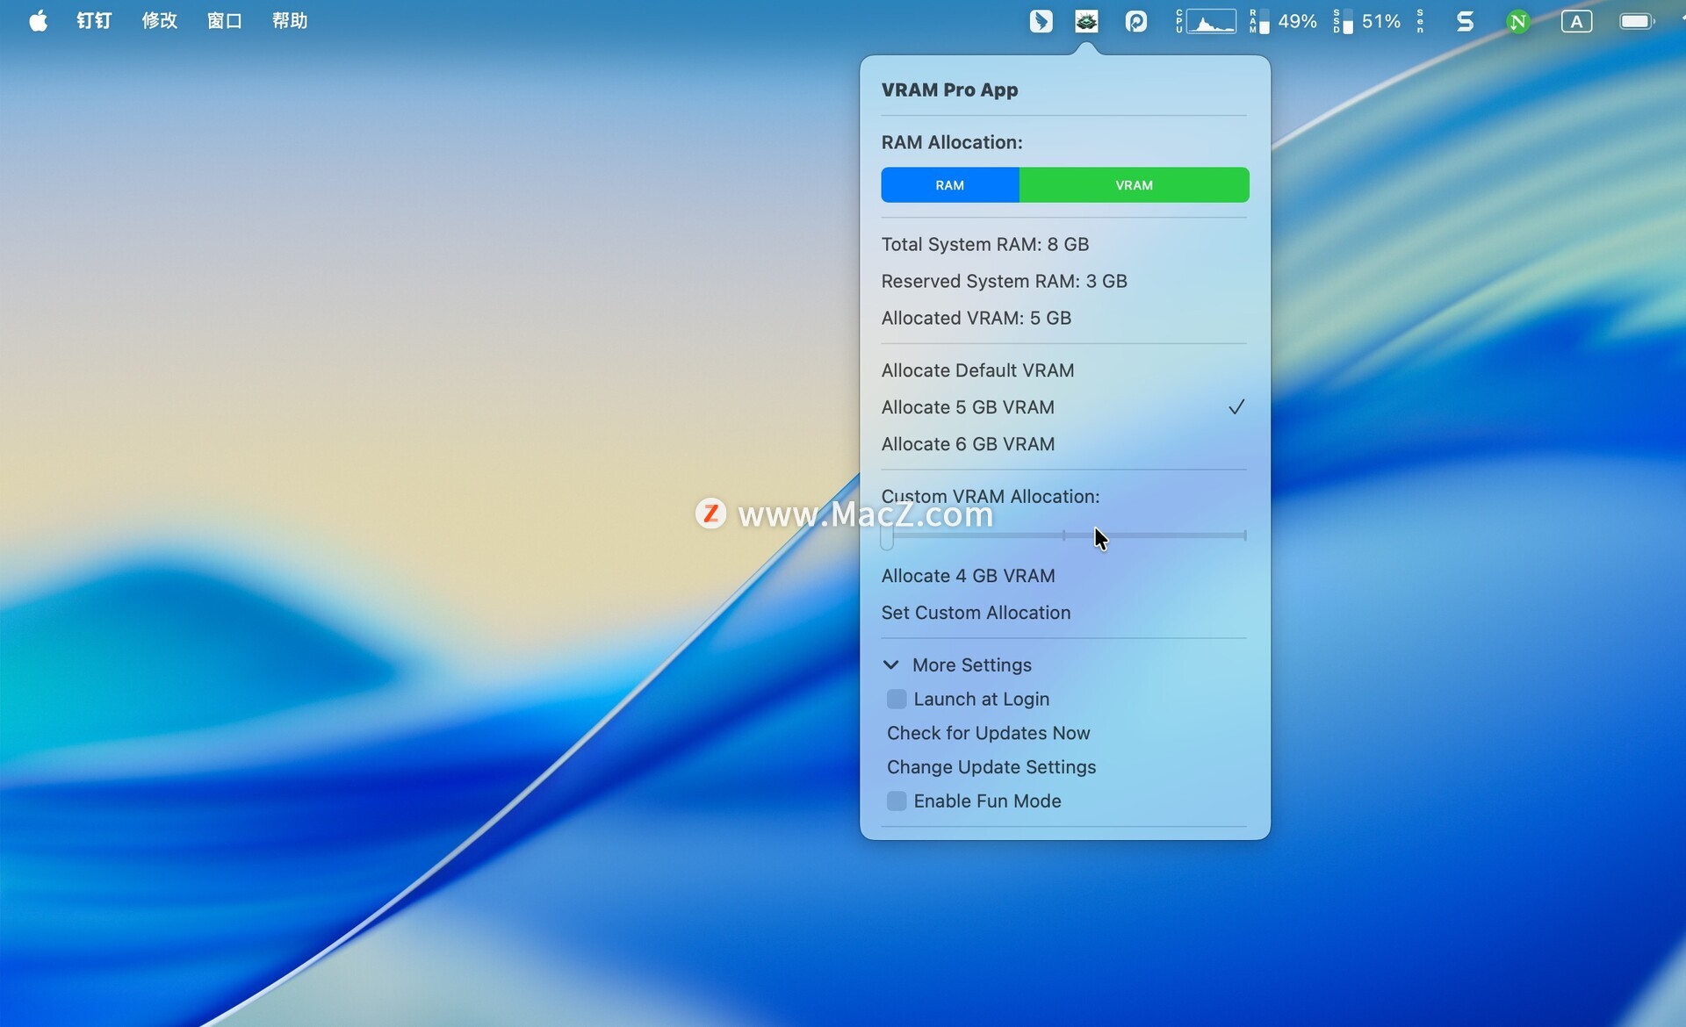
Task: Click the Sen sensor menu bar item
Action: [1420, 21]
